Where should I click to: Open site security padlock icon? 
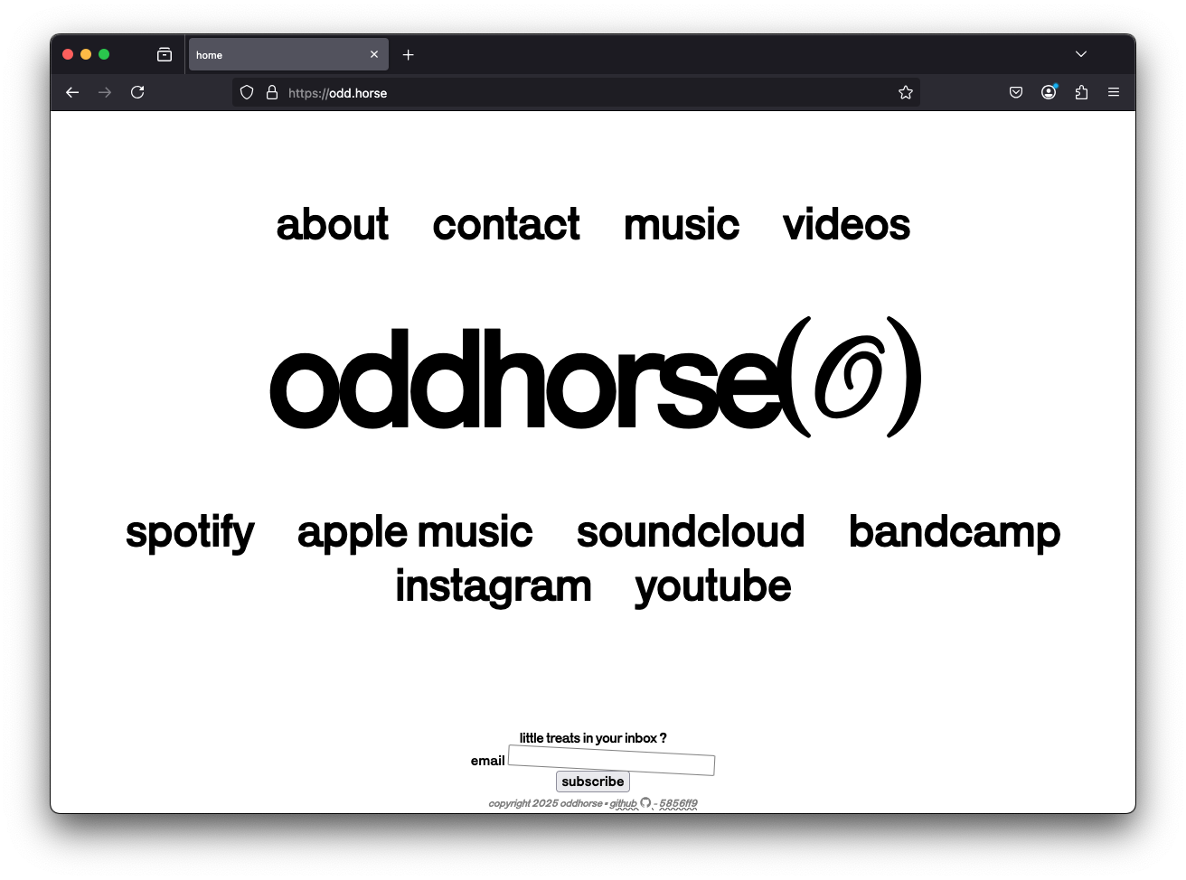pyautogui.click(x=271, y=92)
